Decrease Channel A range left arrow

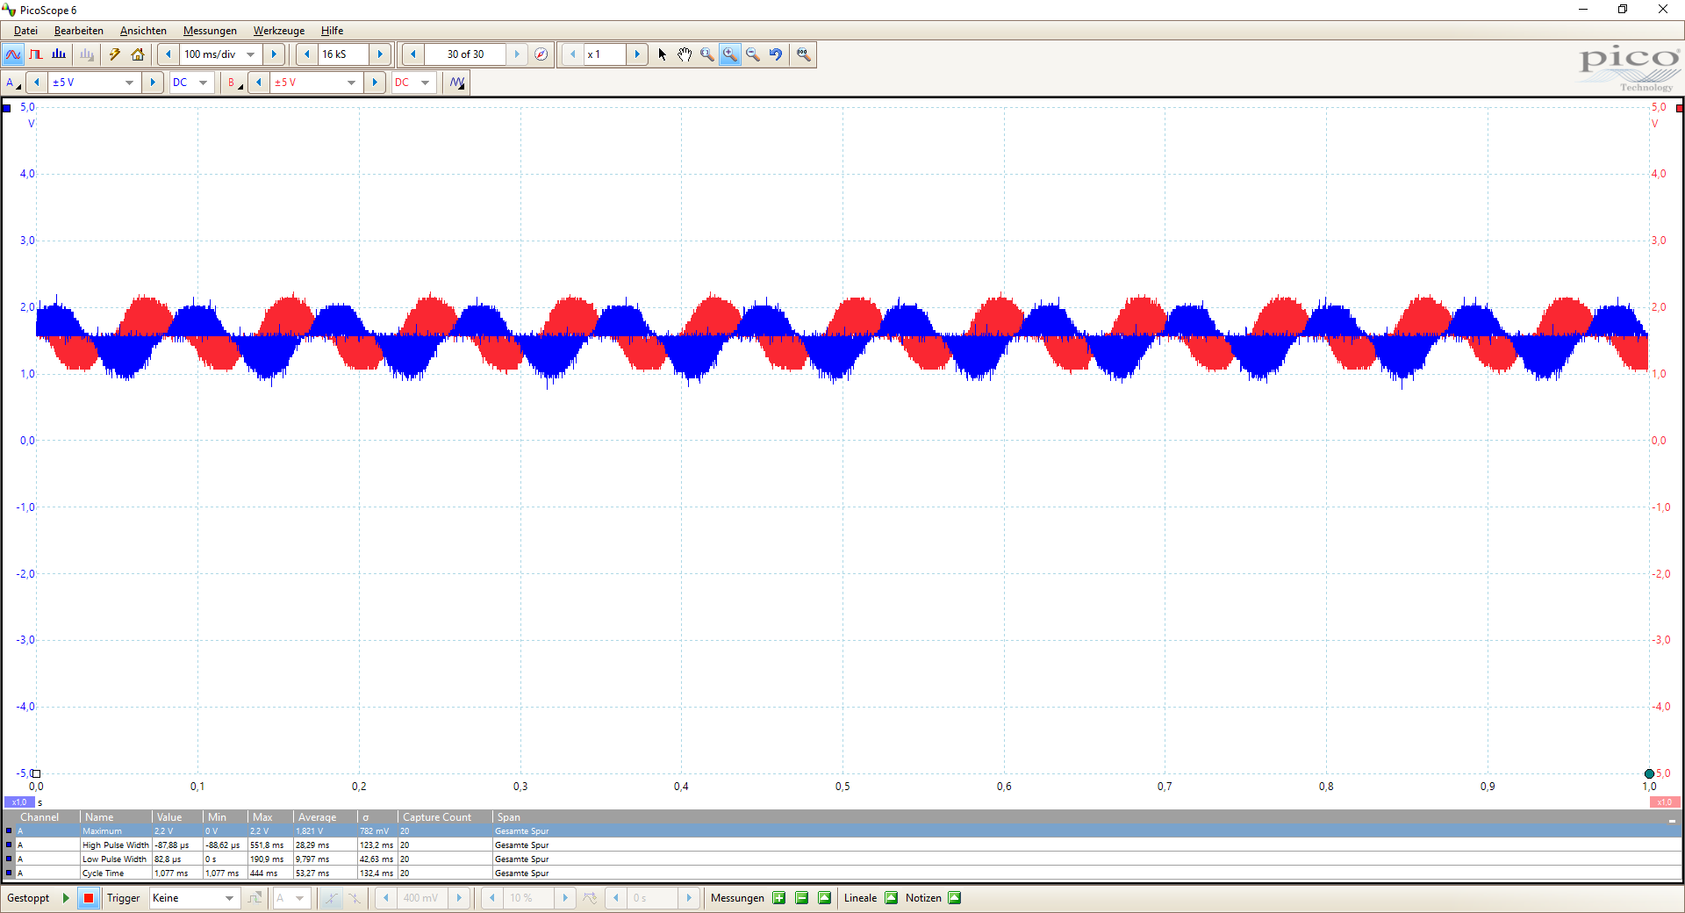point(37,83)
